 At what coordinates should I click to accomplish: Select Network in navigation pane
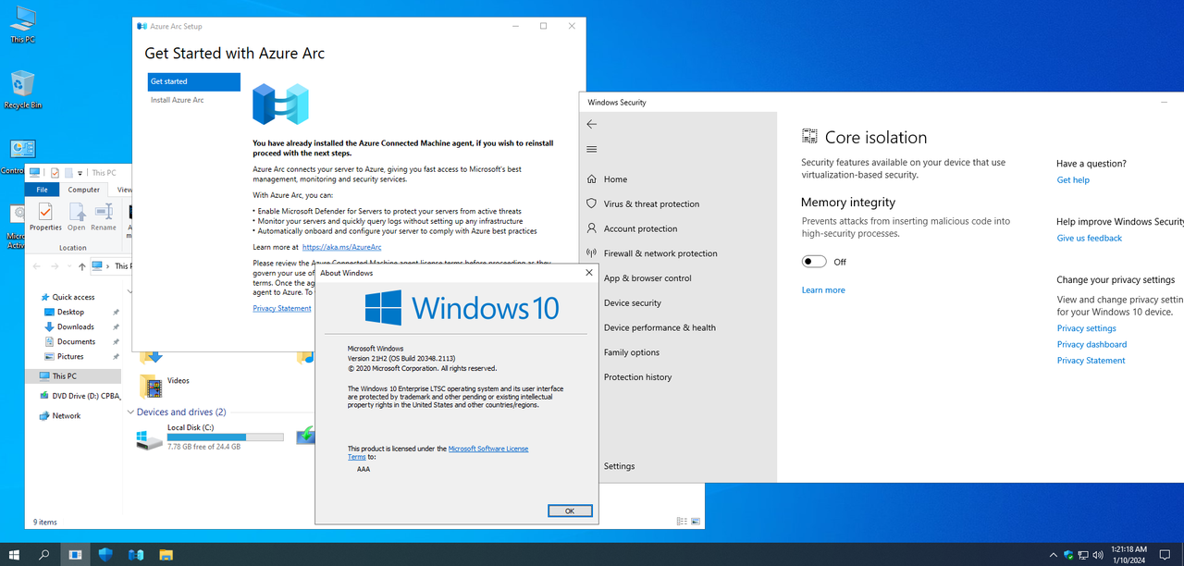(x=66, y=416)
